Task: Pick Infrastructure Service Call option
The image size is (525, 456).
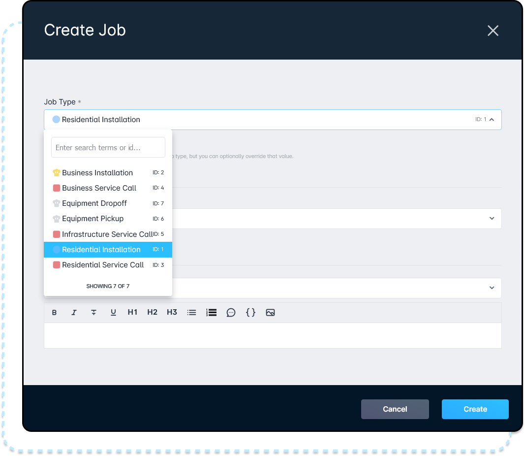Action: tap(108, 234)
